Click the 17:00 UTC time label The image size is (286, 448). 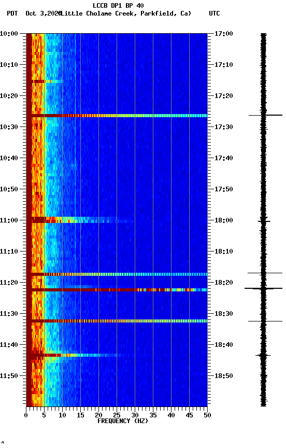click(x=224, y=34)
